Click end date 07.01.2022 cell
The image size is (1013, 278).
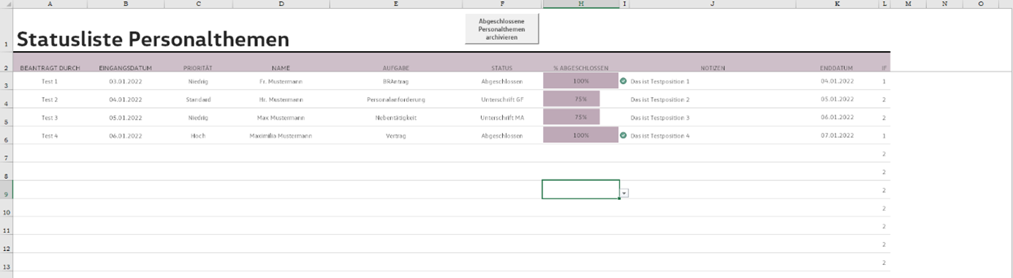837,136
